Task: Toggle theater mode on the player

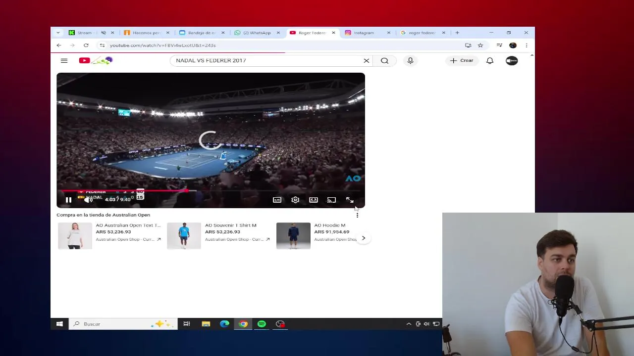Action: (x=314, y=200)
